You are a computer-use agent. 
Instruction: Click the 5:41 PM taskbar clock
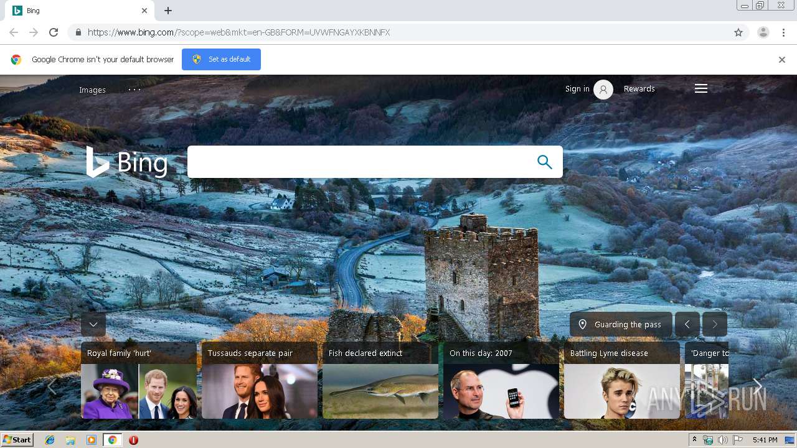pos(765,440)
